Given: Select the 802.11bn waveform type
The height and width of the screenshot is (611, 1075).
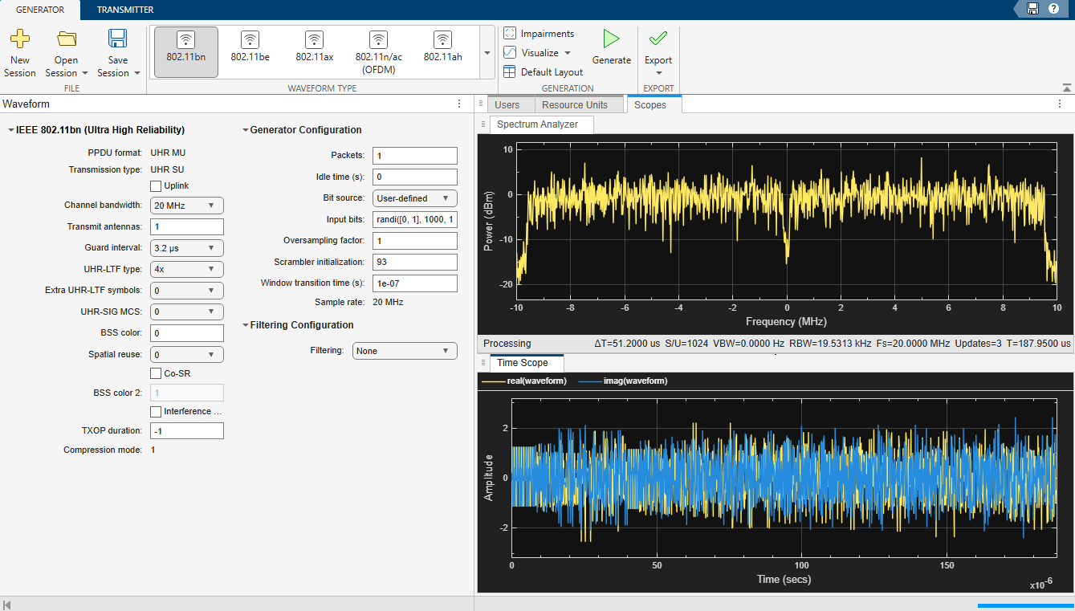Looking at the screenshot, I should [185, 52].
